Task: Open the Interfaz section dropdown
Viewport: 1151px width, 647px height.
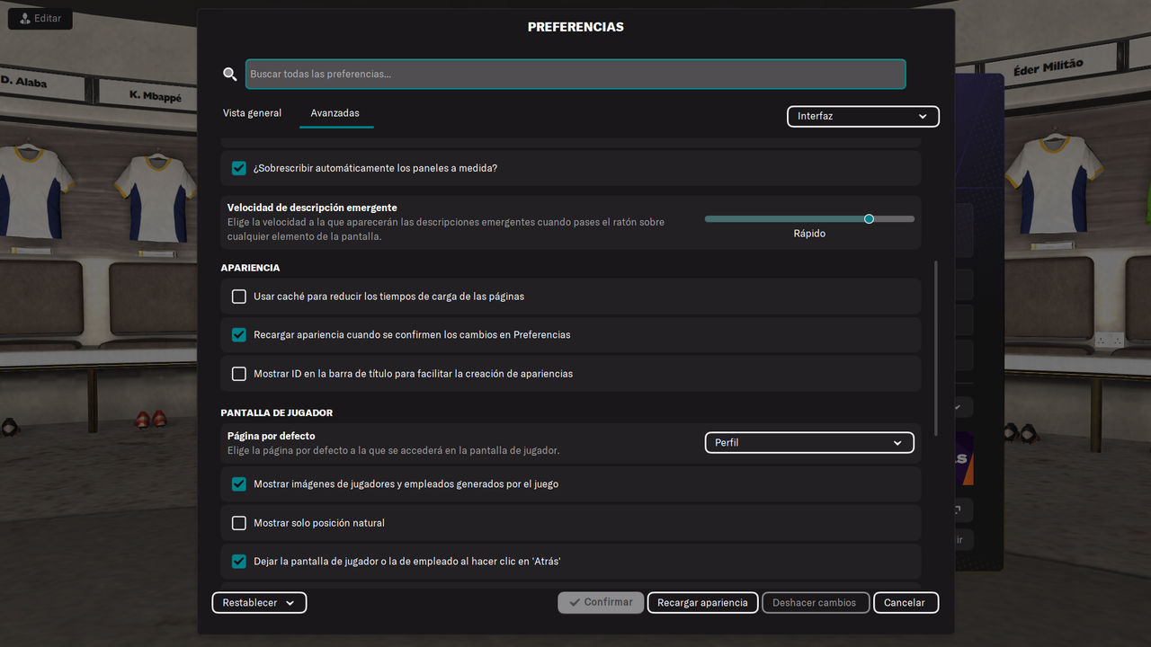Action: pos(863,116)
